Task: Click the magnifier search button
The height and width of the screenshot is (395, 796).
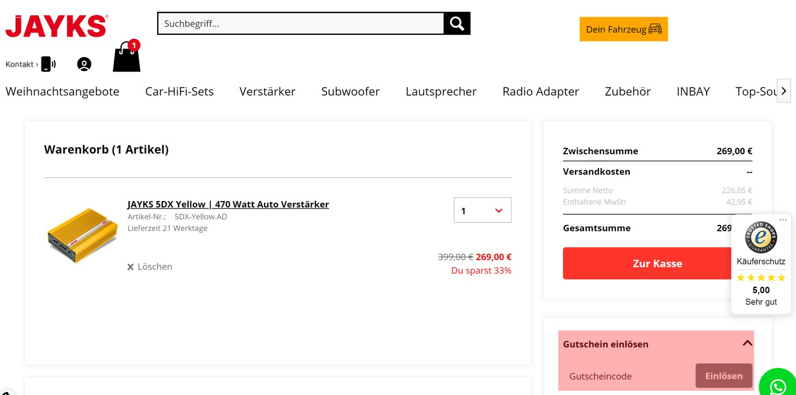Action: 457,23
